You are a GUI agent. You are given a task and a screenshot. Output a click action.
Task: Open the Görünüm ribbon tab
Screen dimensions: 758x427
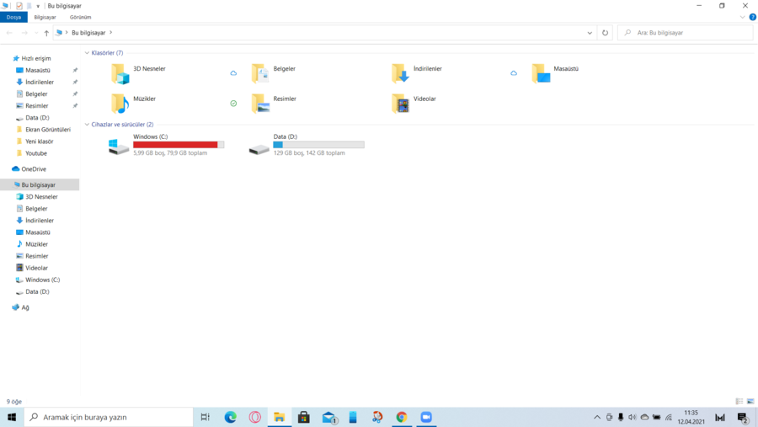[80, 17]
